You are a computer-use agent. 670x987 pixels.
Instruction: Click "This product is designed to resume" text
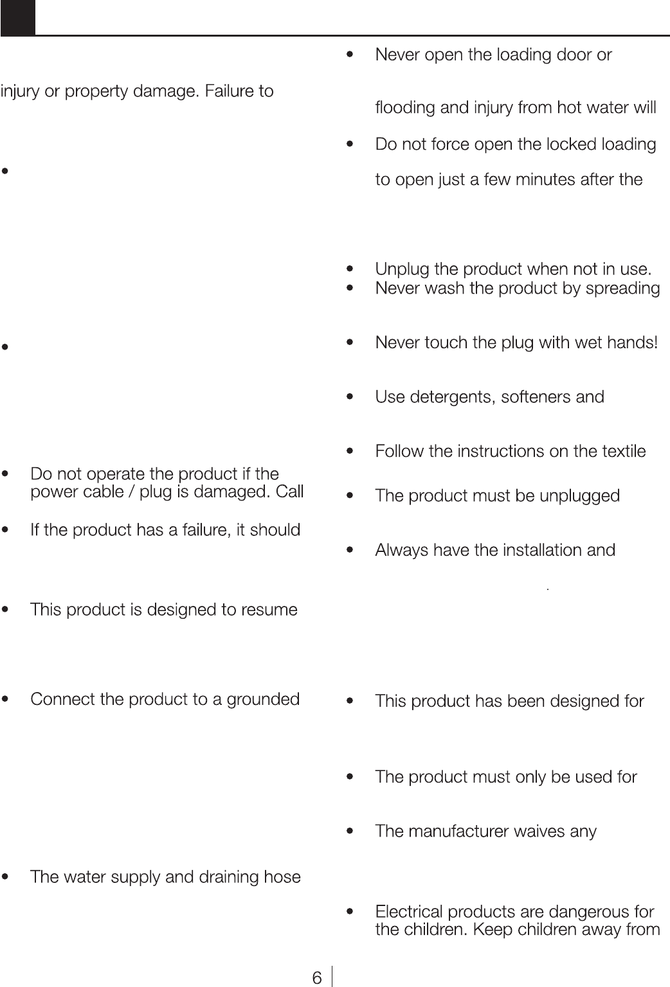[x=164, y=609]
